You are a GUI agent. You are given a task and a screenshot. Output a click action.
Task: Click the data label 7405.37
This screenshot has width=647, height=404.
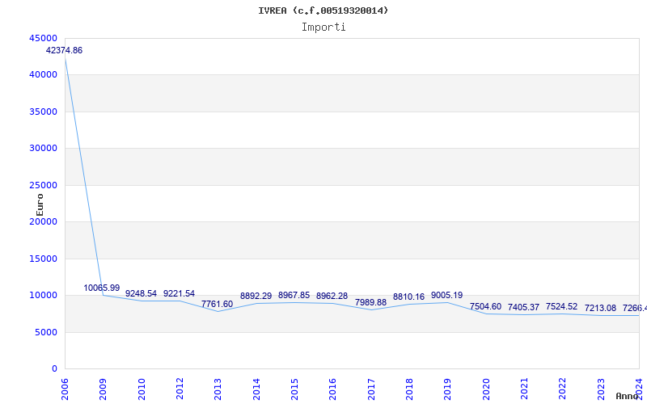click(523, 307)
